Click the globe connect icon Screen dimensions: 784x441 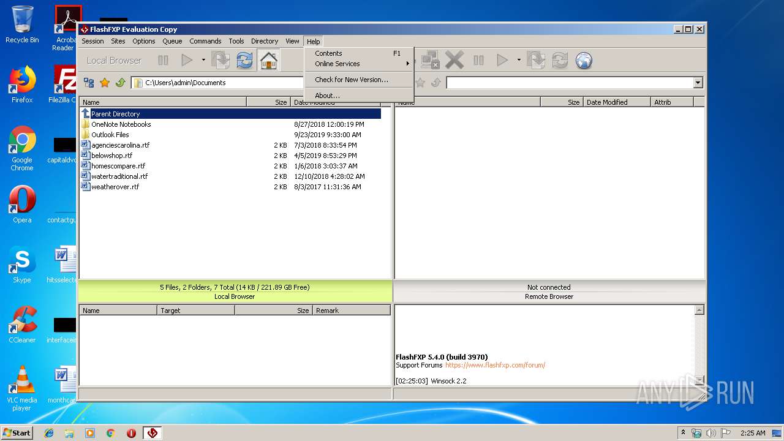(x=584, y=60)
